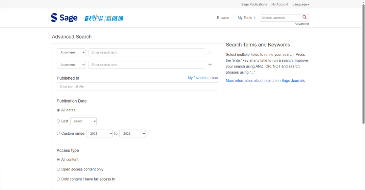Click the Search Journals input box
This screenshot has width=365, height=190.
(x=281, y=18)
